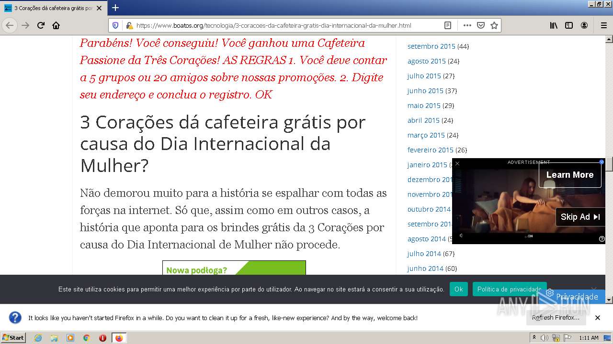Show site security padlock info
Viewport: 613px width, 344px height.
point(129,25)
